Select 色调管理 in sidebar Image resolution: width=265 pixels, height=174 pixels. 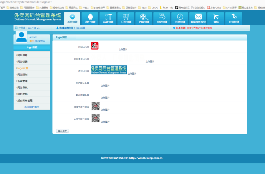point(32,81)
